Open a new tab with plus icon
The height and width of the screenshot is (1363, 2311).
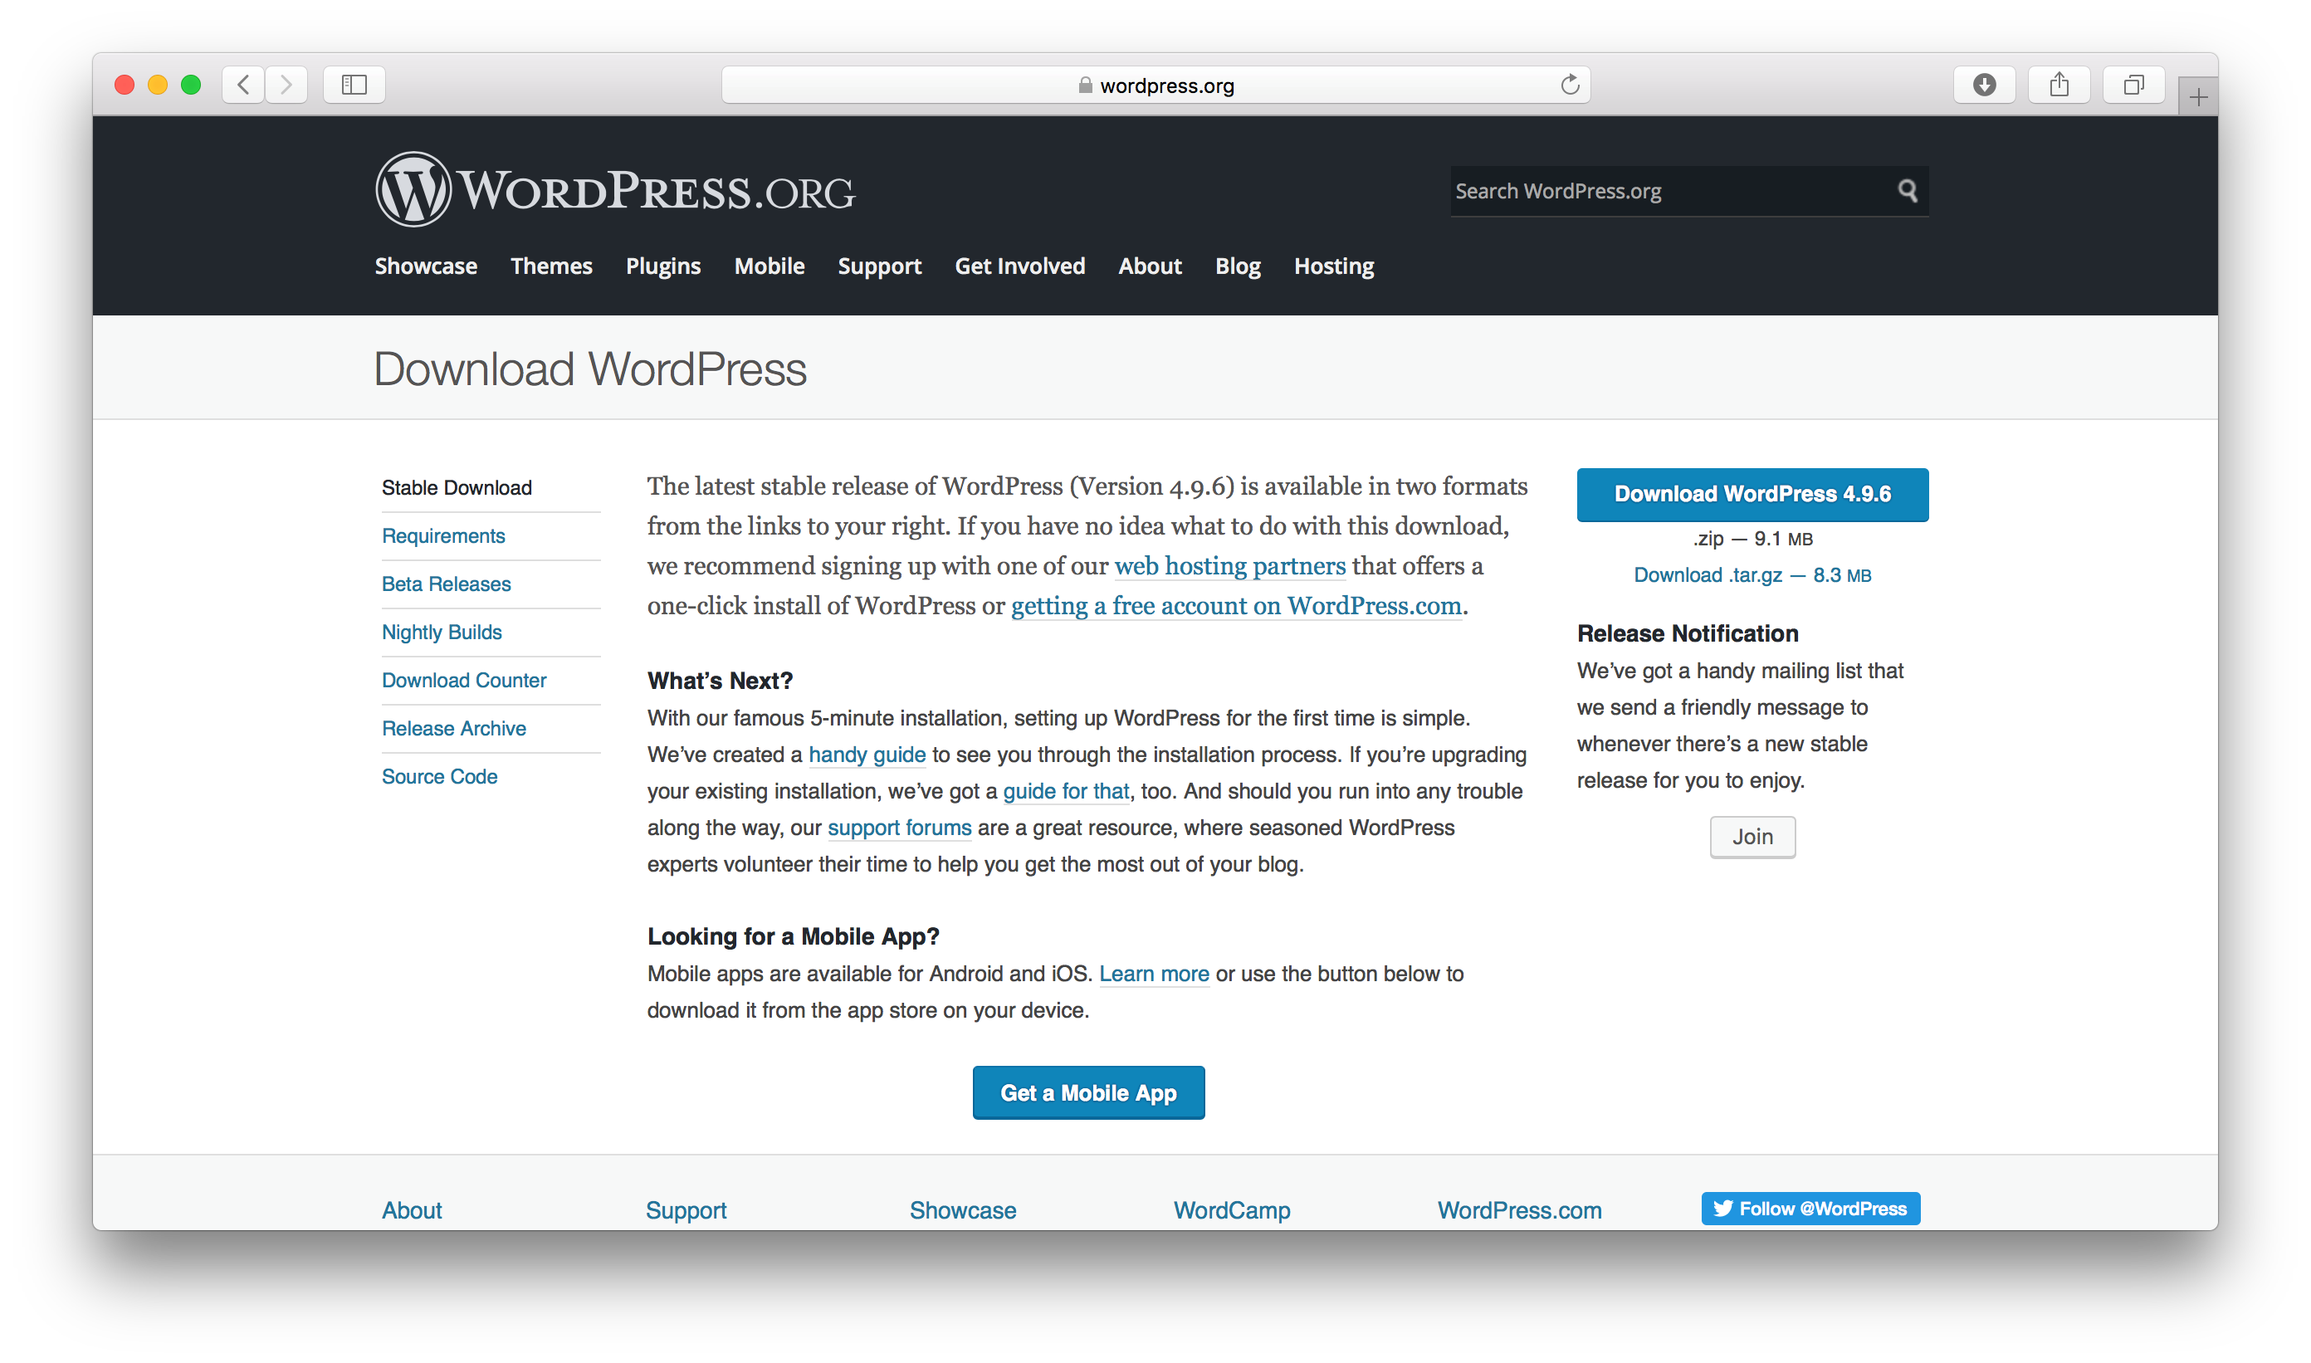2198,97
